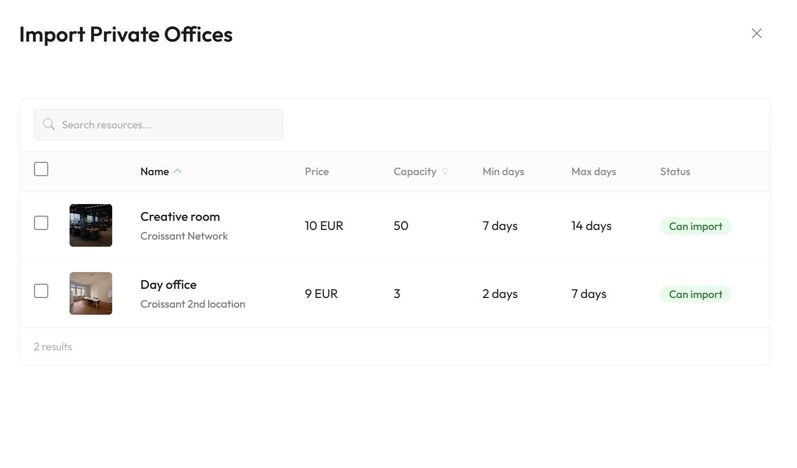Click Day office's 2 days min value
Image resolution: width=797 pixels, height=468 pixels.
(500, 294)
